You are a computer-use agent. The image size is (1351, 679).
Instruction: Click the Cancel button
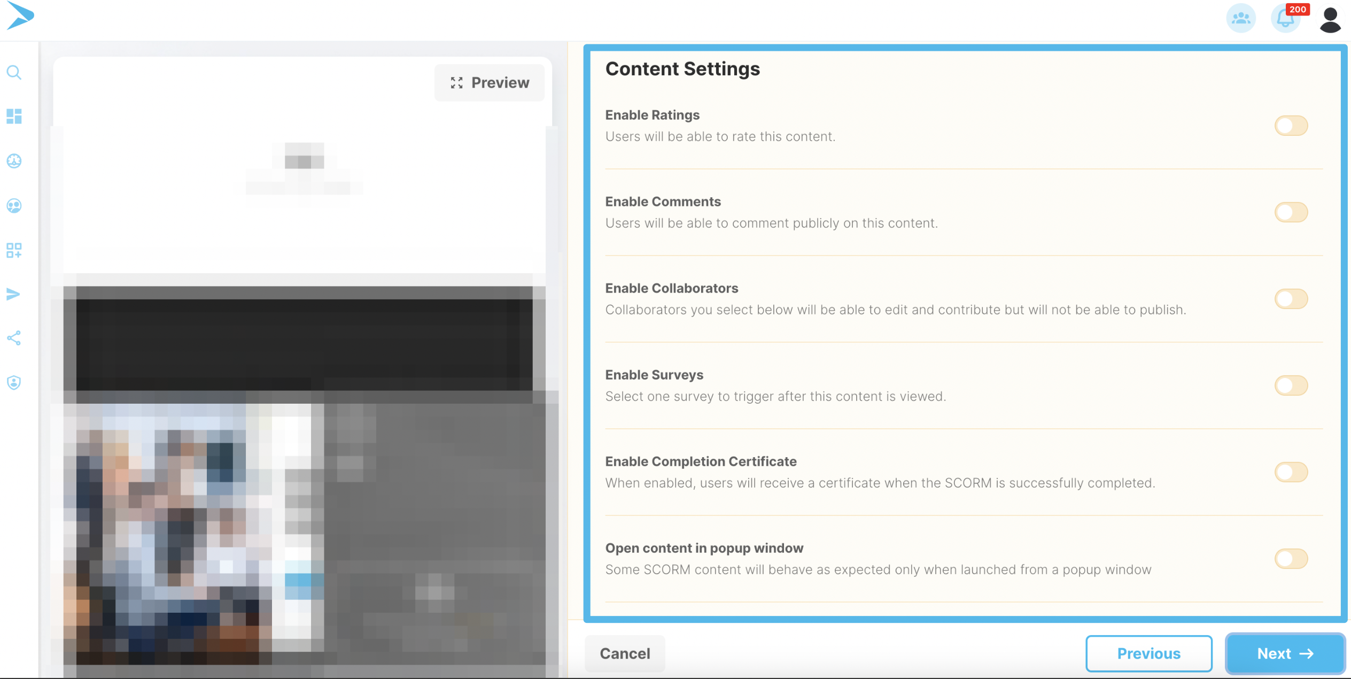pos(625,653)
